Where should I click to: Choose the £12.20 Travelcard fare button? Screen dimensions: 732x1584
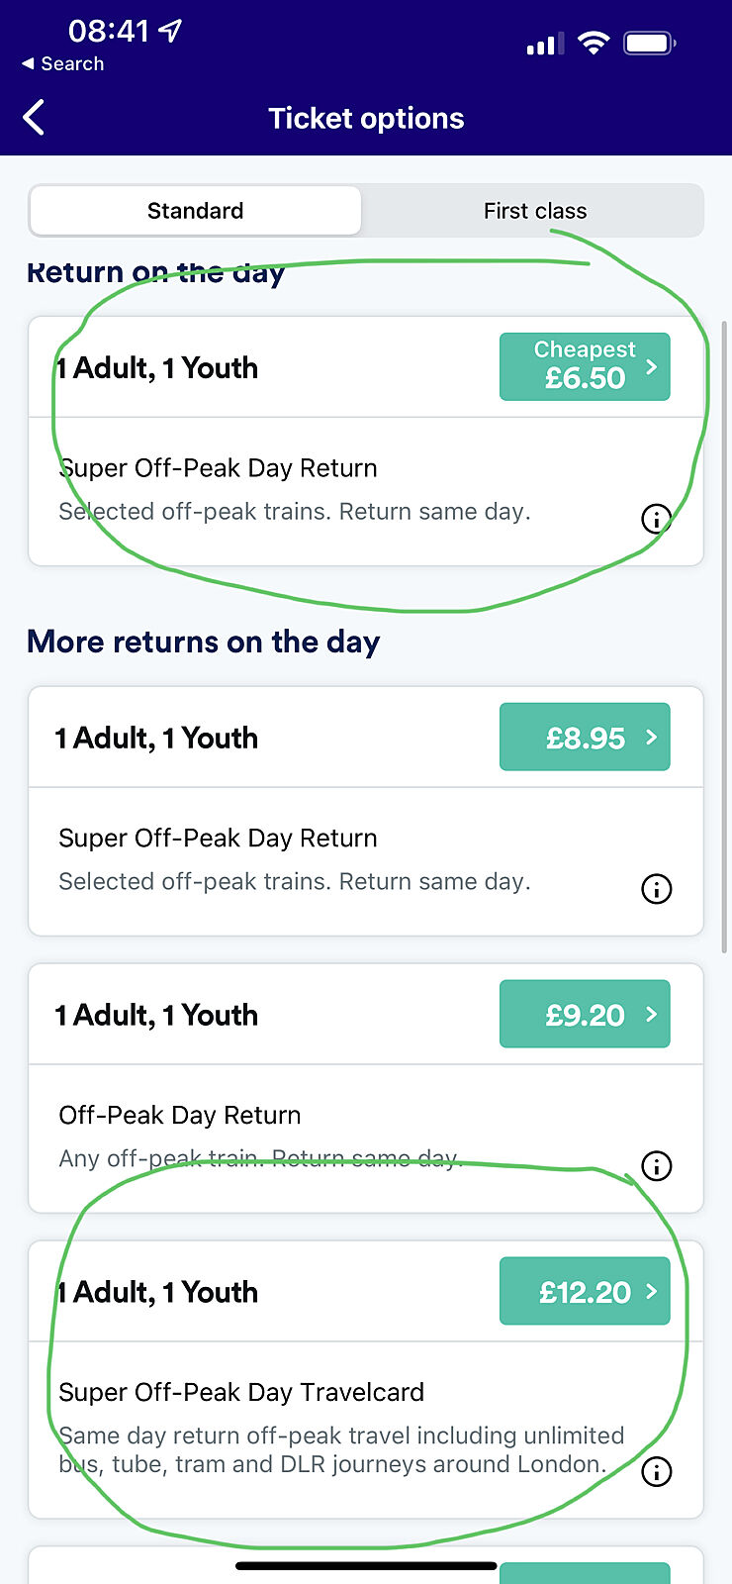(x=585, y=1292)
